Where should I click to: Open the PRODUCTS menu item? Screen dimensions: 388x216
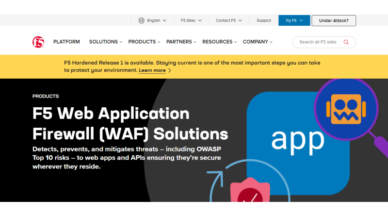(x=142, y=42)
